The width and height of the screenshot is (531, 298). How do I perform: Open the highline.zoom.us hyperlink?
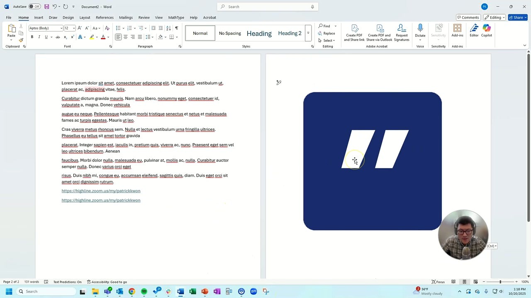pos(101,191)
